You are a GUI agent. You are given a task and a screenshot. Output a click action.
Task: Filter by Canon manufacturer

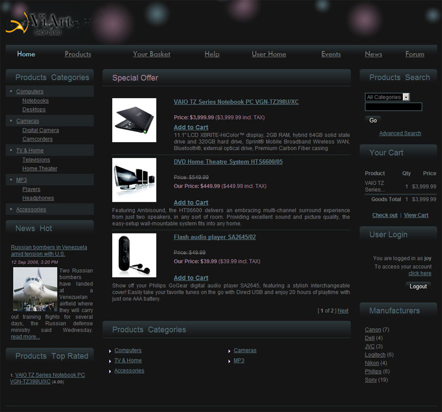click(373, 330)
